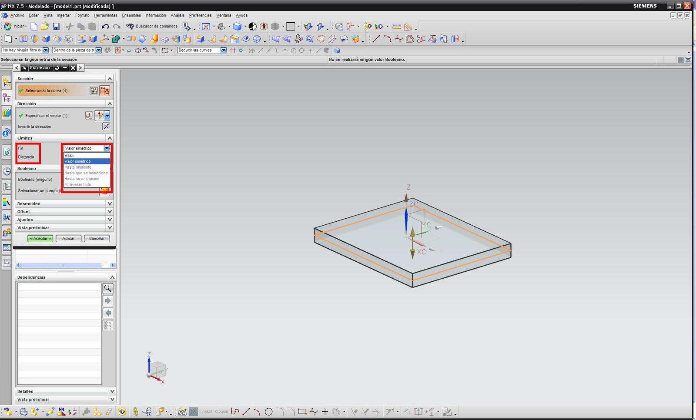Open the vector dialog icon in Dirección
This screenshot has width=696, height=420.
click(89, 116)
